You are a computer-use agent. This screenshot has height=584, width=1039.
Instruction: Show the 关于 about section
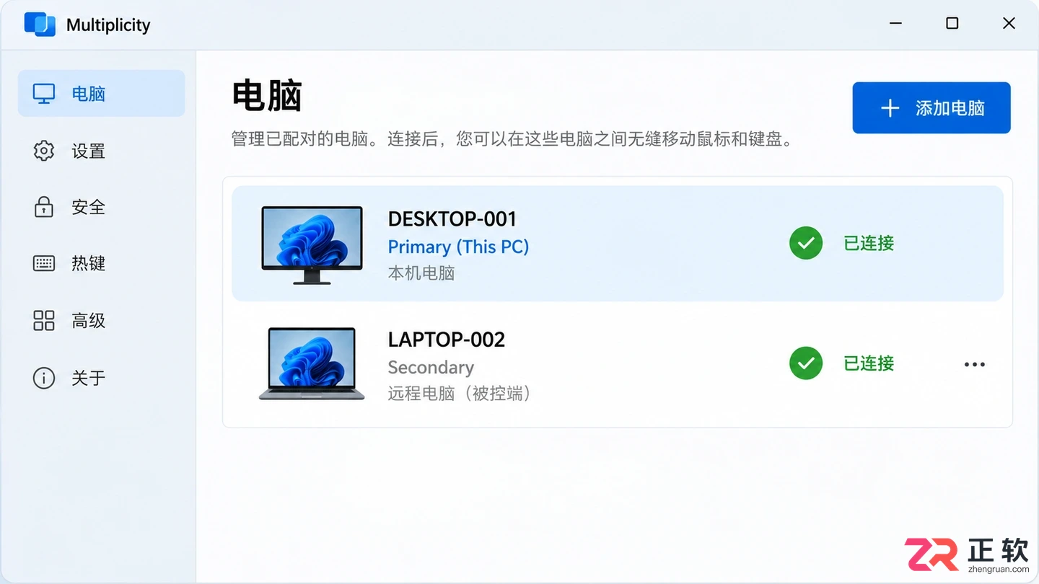[x=101, y=378]
